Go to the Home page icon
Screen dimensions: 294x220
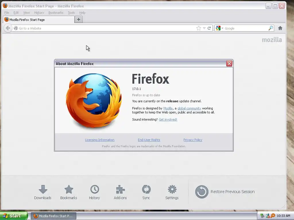click(280, 28)
